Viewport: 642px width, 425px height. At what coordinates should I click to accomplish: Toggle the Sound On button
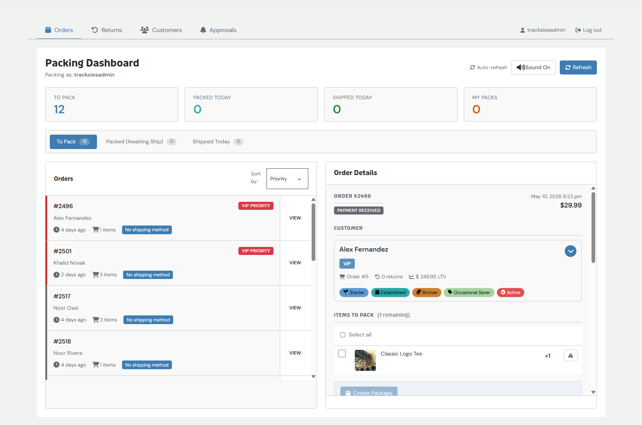click(x=533, y=67)
